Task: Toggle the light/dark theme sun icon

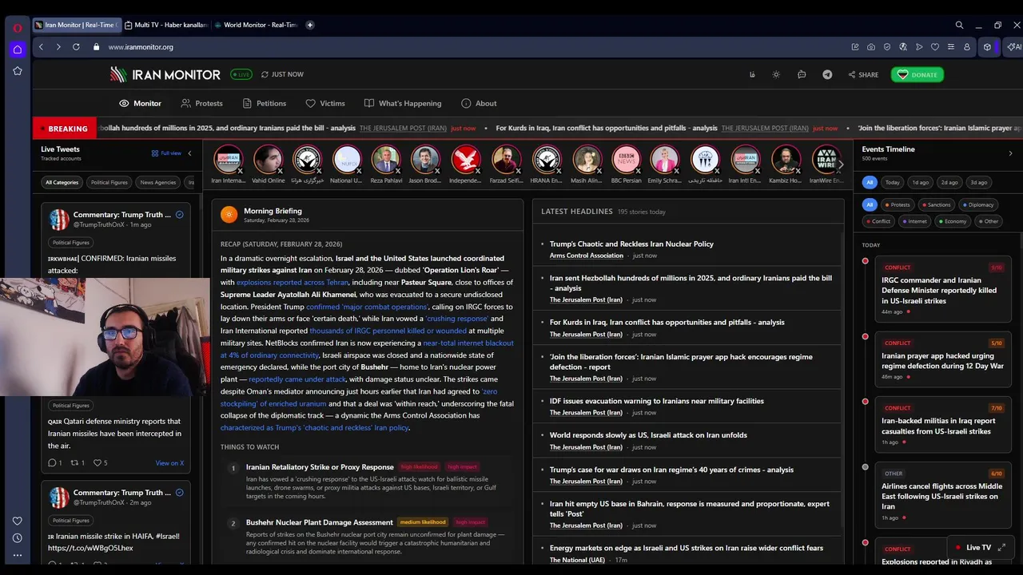Action: click(776, 74)
